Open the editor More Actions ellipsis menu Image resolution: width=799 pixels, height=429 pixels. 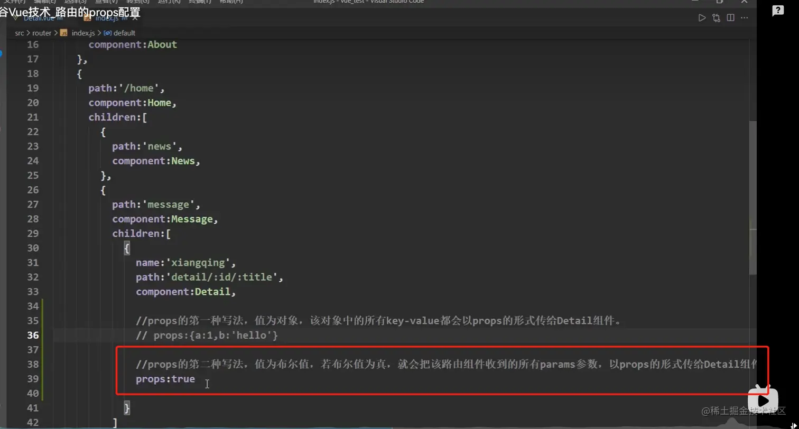[x=744, y=18]
